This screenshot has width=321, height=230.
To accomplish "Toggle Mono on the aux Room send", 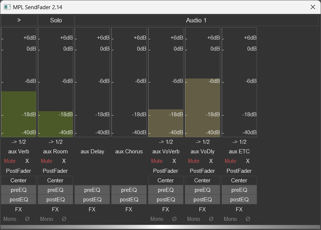I will (x=47, y=219).
